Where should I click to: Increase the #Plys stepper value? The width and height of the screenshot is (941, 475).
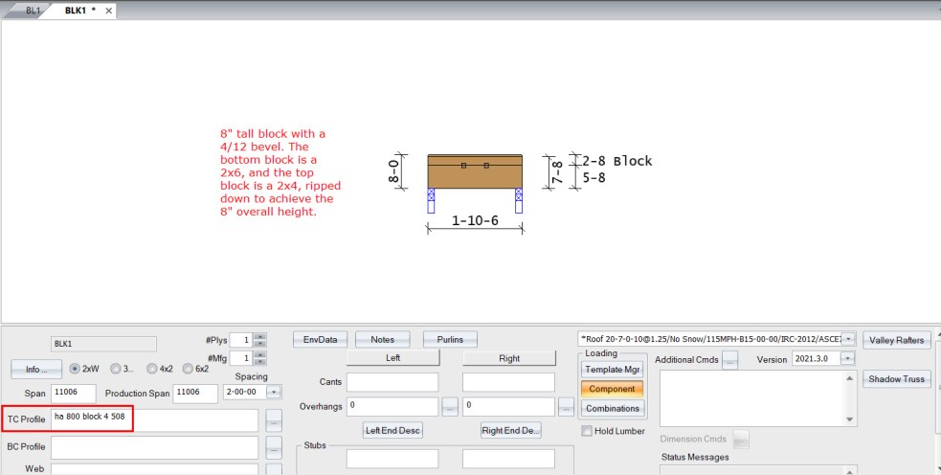(x=260, y=336)
